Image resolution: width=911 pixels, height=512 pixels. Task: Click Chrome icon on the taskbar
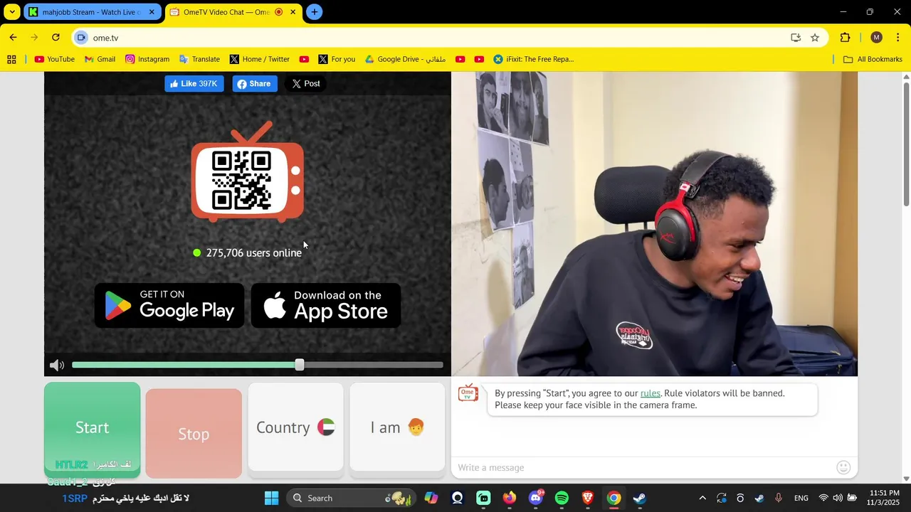tap(614, 498)
